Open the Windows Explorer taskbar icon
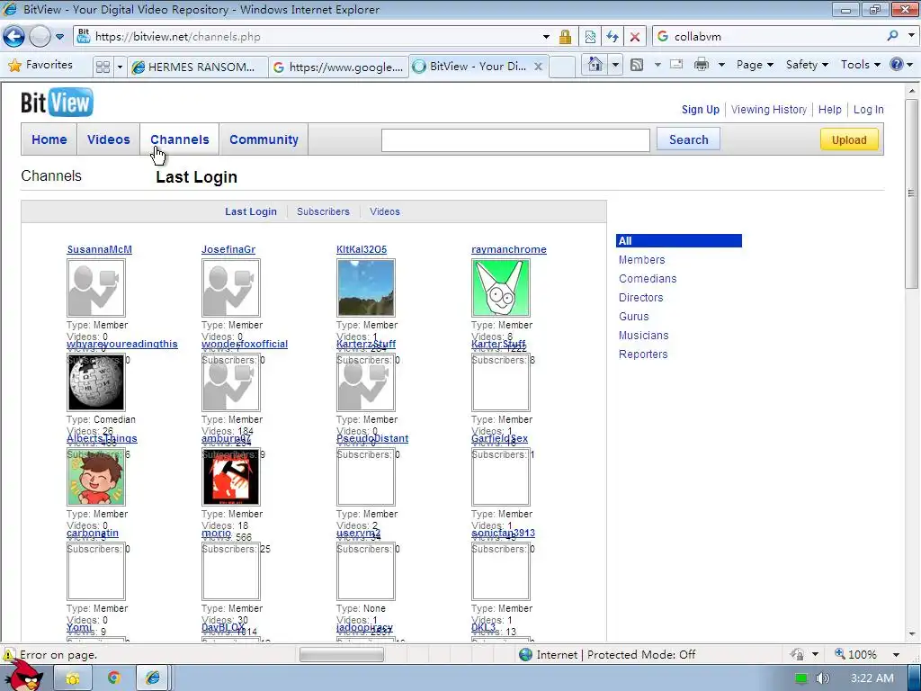This screenshot has height=691, width=921. (x=73, y=678)
